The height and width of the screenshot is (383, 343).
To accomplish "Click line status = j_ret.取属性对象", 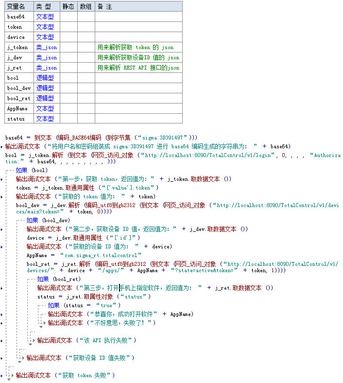I will 94,297.
